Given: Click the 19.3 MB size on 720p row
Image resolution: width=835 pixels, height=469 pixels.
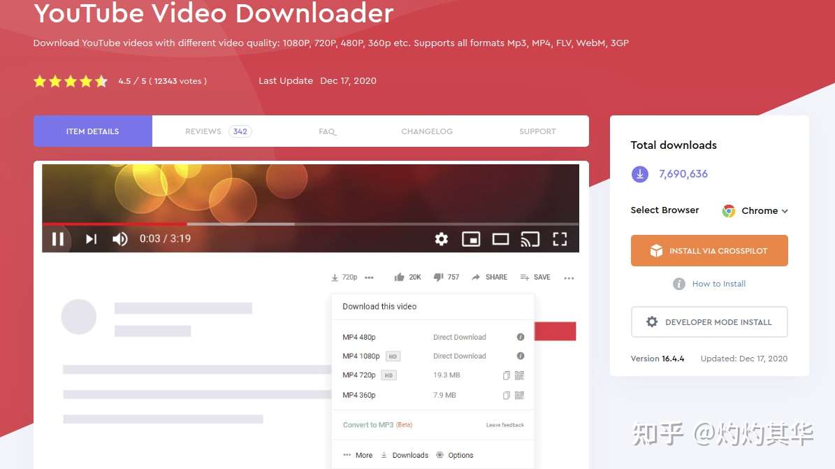Looking at the screenshot, I should (446, 375).
